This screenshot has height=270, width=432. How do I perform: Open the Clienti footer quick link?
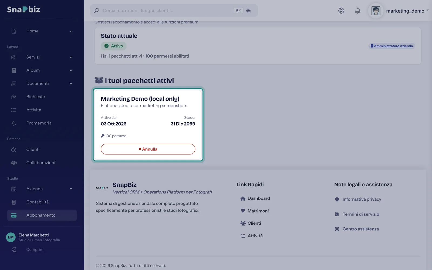pyautogui.click(x=251, y=223)
